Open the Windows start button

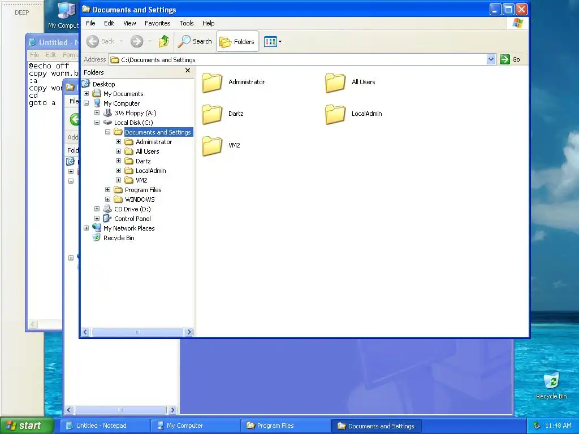(27, 426)
